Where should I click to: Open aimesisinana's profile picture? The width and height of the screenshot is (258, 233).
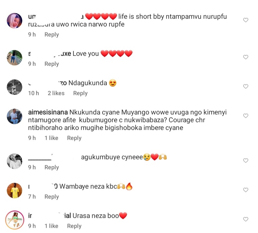(x=15, y=116)
